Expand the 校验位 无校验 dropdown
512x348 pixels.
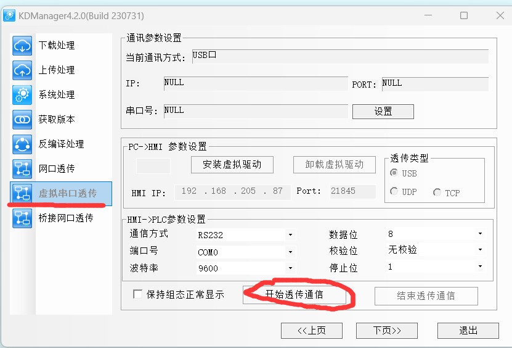pyautogui.click(x=480, y=249)
